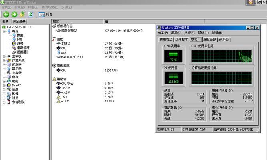The width and height of the screenshot is (267, 160).
Task: Expand the 作業系統 operating system node
Action: tap(4, 60)
